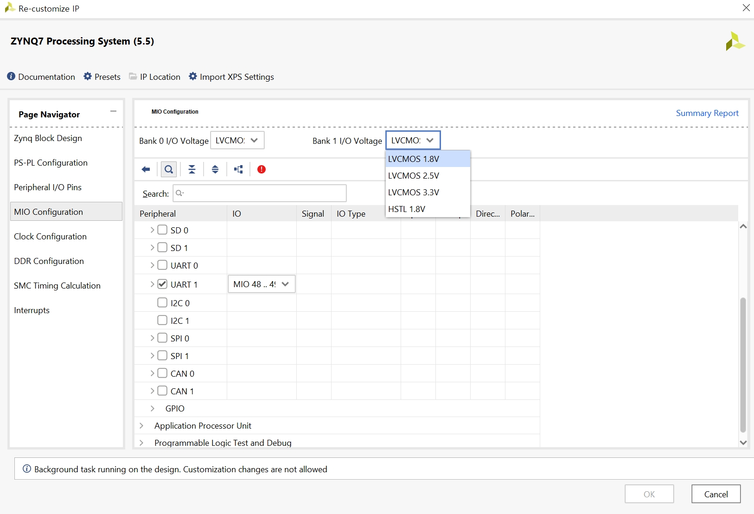Choose LVCMOS 2.5V from the list
754x514 pixels.
coord(428,175)
